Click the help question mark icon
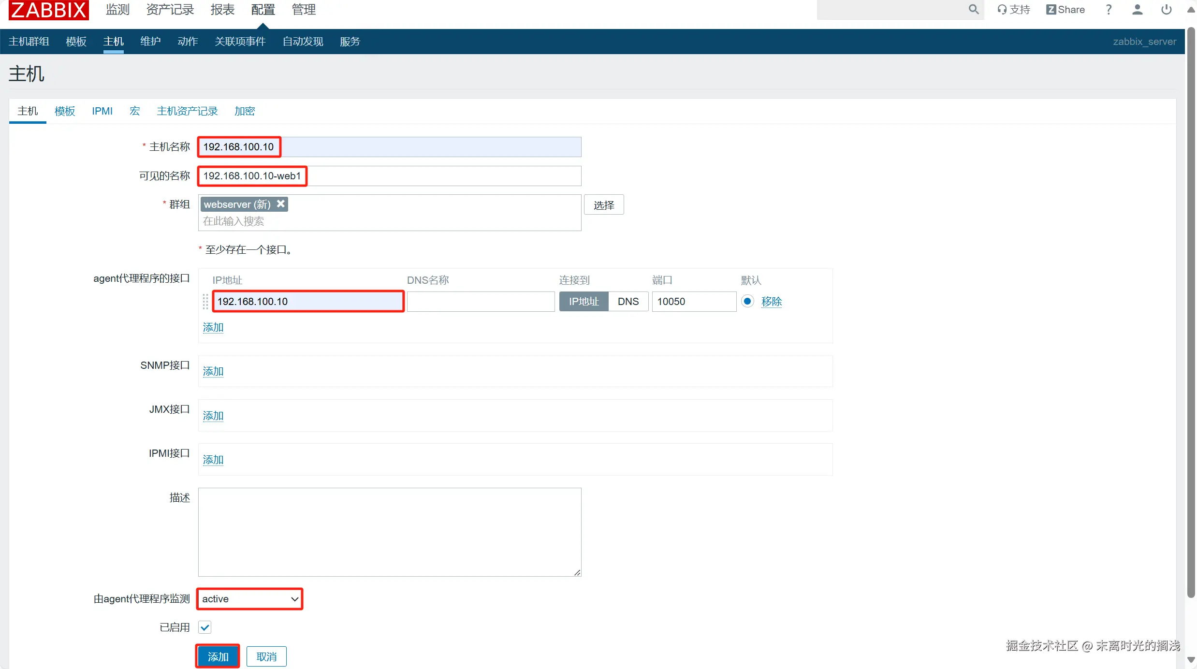 [x=1109, y=10]
